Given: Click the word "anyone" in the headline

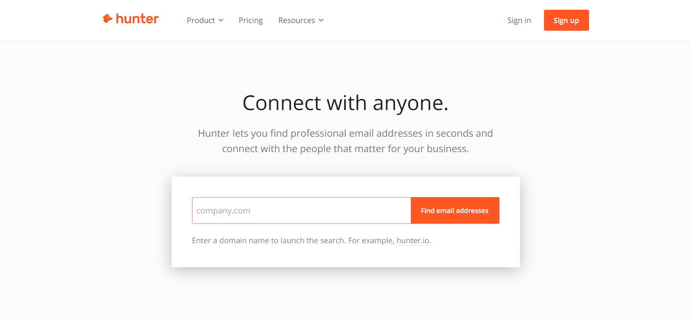Looking at the screenshot, I should (408, 103).
